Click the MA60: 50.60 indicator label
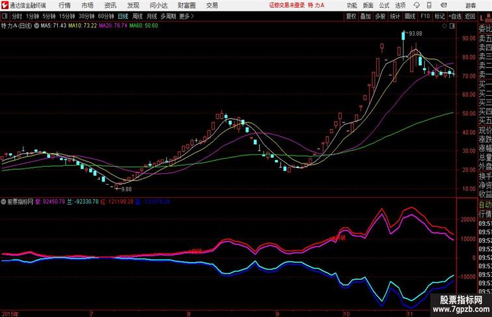492x317 pixels. (x=144, y=26)
